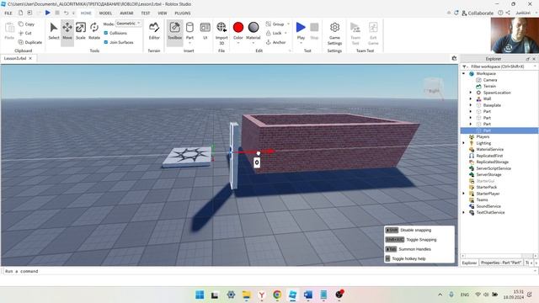
Task: Insert a new Part
Action: [x=189, y=31]
